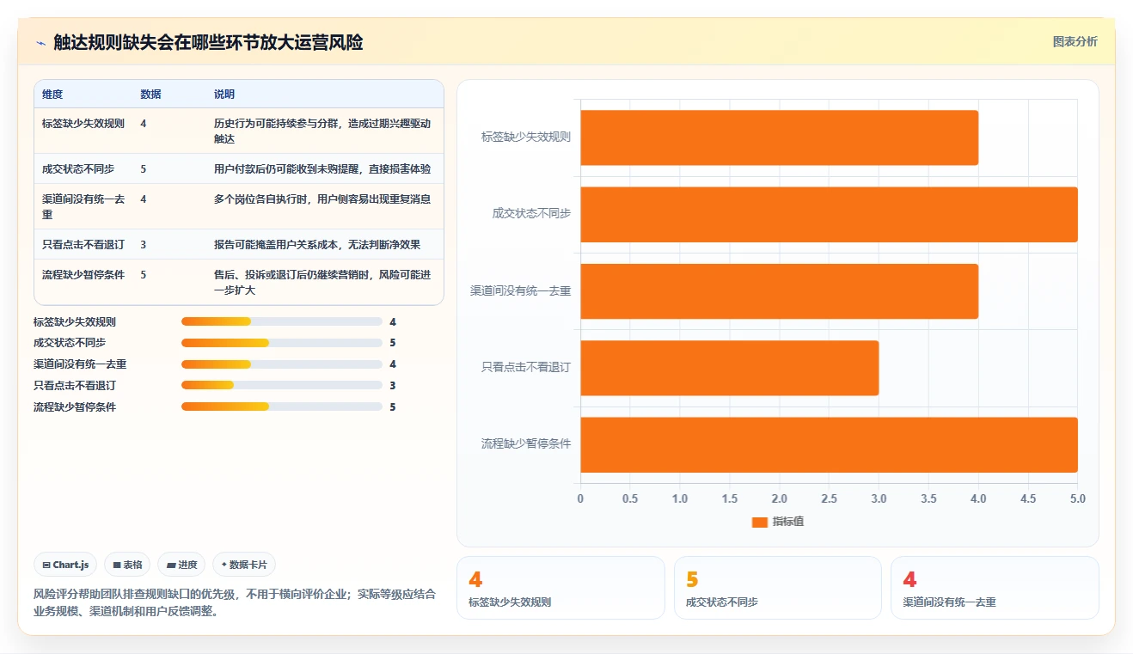Click the page title 触达规则缺失会在哪些环节放大运营风险
1133x654 pixels.
coord(208,42)
